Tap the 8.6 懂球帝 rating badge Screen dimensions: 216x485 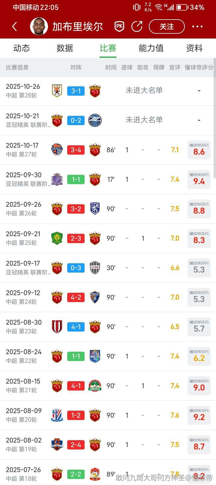(x=199, y=150)
